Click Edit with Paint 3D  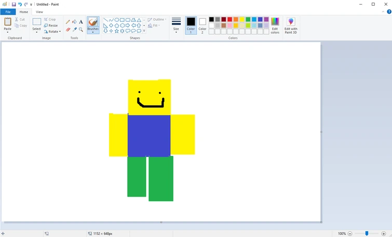pos(291,25)
